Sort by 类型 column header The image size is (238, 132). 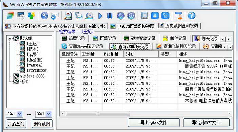pos(168,54)
